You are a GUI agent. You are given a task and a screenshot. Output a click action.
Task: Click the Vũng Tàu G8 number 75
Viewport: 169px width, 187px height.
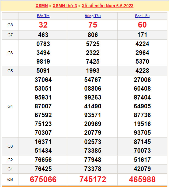tap(93, 25)
